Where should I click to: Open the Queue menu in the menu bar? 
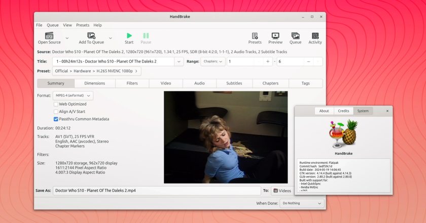[x=52, y=25]
